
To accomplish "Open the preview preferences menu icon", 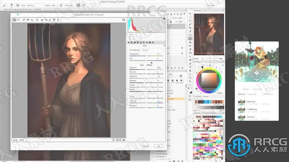I will [124, 140].
